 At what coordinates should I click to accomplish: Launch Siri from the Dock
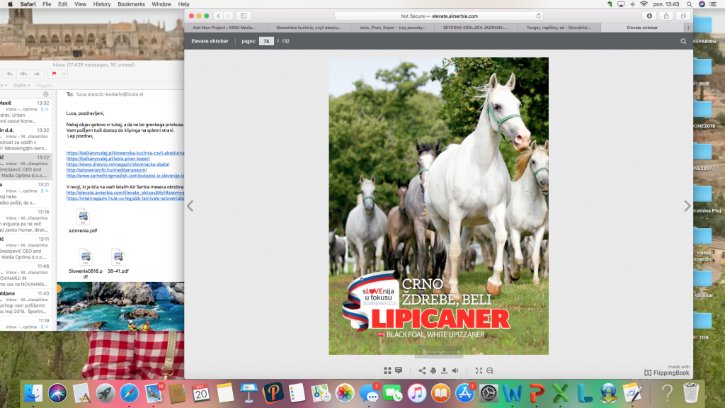click(x=57, y=393)
